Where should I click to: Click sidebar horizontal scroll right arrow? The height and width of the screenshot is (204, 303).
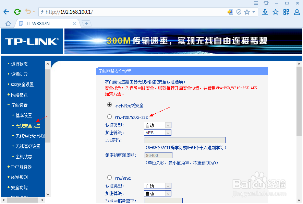42,200
